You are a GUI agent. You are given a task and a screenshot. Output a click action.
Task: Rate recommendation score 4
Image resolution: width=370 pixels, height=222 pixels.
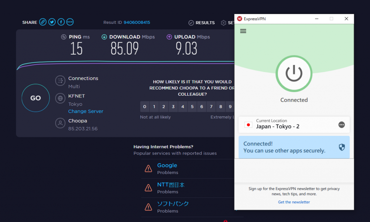pyautogui.click(x=182, y=106)
